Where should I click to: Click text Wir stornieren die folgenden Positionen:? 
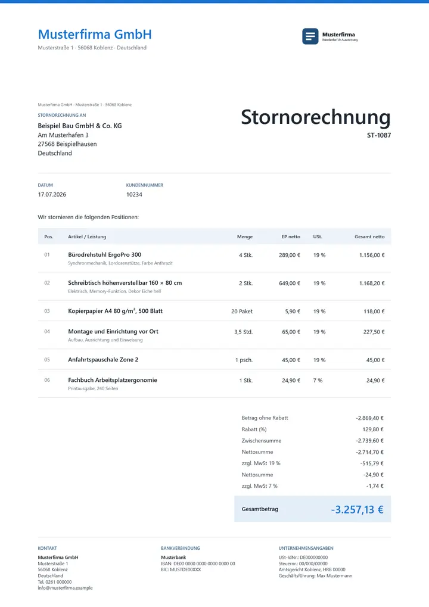tap(88, 217)
